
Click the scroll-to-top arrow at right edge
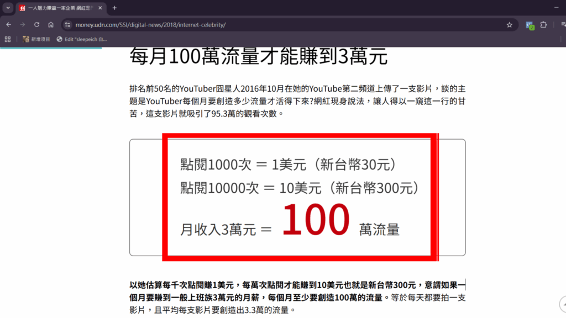(x=562, y=303)
